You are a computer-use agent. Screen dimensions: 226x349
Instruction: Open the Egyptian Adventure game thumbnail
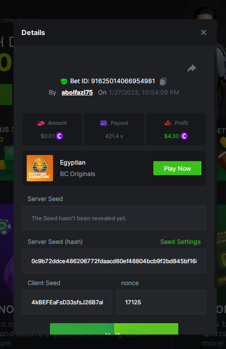[40, 168]
